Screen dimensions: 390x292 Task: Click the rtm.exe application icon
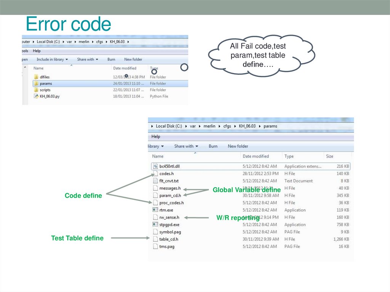coord(155,210)
